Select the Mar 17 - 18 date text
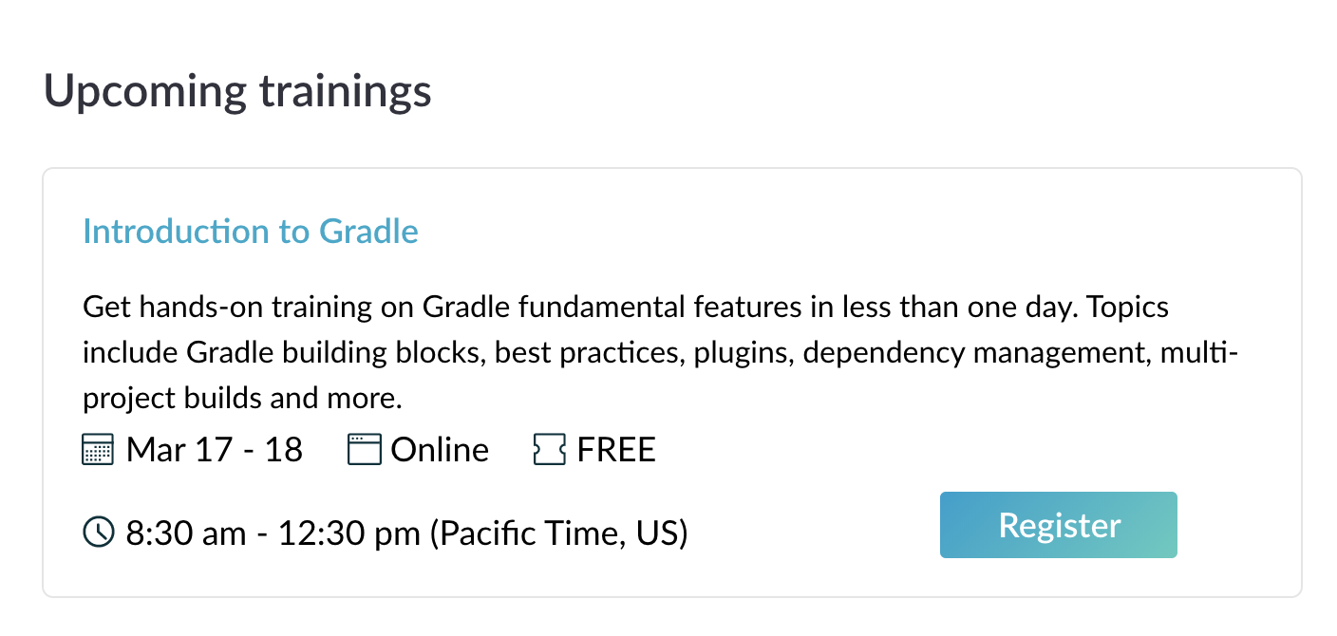 pyautogui.click(x=213, y=449)
